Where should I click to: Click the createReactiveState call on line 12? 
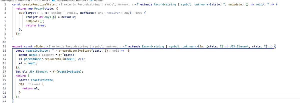74,51
